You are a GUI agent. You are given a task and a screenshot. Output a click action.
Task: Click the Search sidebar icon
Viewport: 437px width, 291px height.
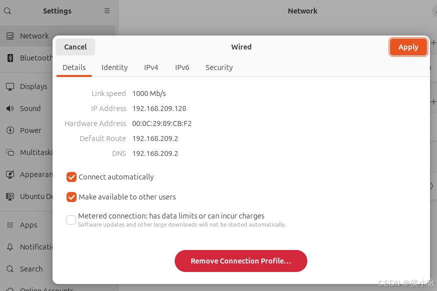coord(10,269)
